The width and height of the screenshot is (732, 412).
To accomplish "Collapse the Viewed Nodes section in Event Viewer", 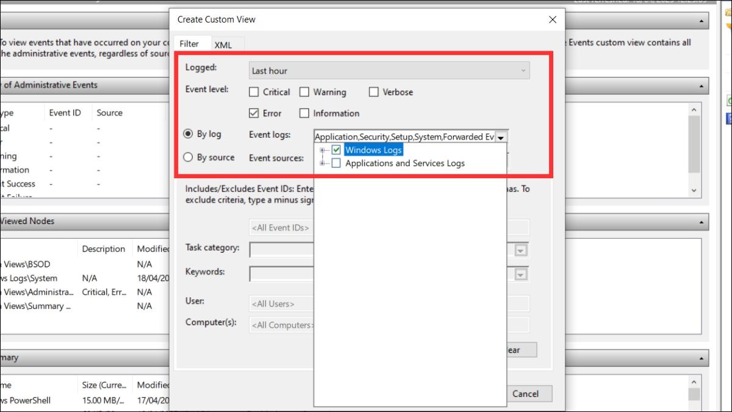I will [x=702, y=222].
